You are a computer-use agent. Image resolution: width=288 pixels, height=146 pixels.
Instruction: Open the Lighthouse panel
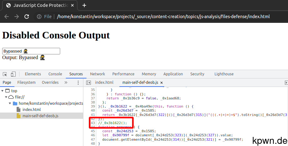click(x=224, y=74)
